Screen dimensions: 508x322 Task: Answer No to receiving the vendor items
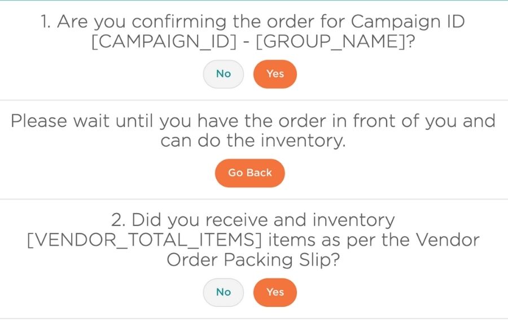224,292
